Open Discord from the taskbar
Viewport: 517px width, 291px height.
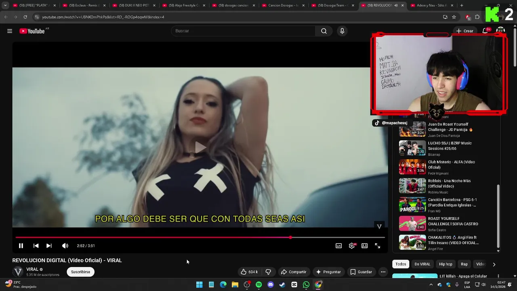(271, 285)
